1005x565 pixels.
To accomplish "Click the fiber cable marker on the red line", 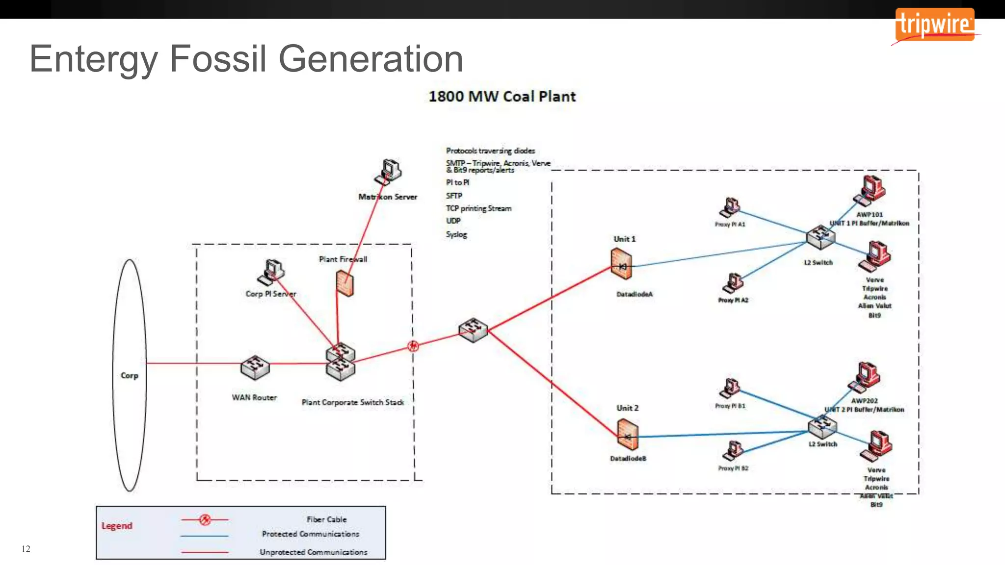I will 413,346.
